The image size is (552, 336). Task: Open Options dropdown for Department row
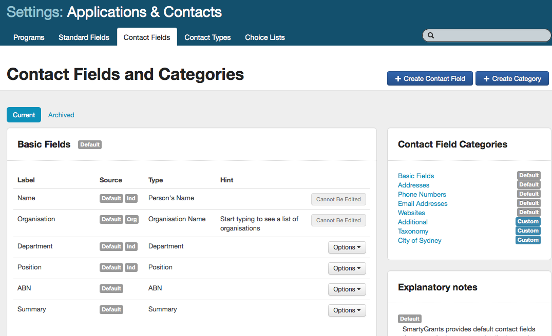pos(347,247)
